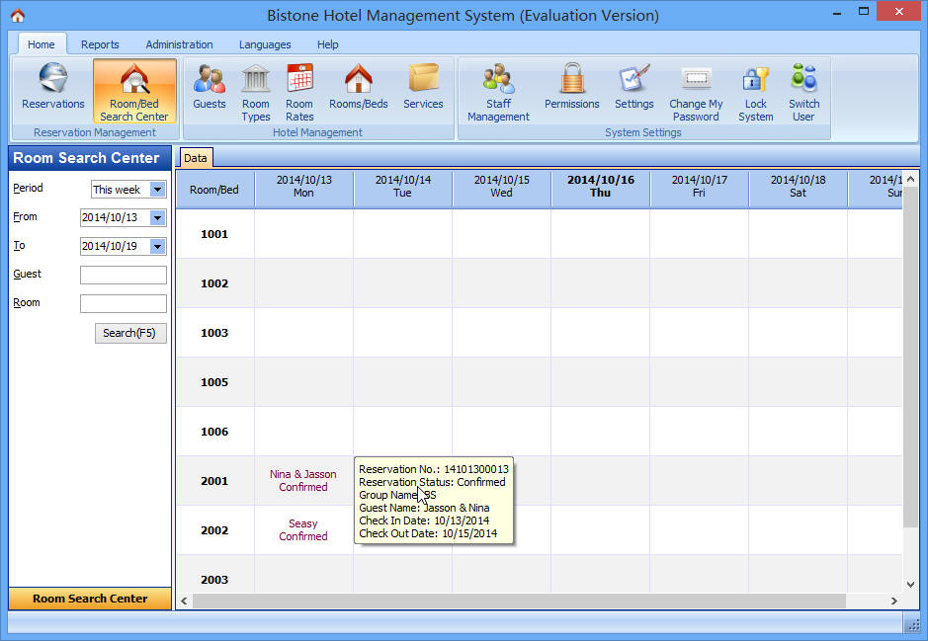This screenshot has height=641, width=928.
Task: Open Change My Password
Action: point(696,92)
